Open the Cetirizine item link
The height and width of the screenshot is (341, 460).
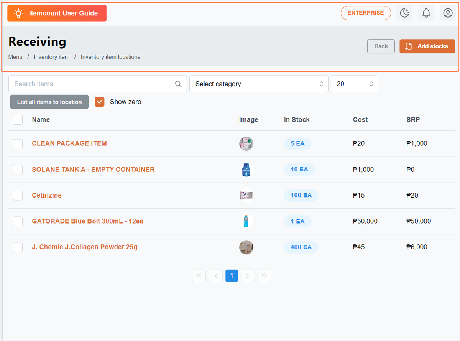click(x=47, y=196)
